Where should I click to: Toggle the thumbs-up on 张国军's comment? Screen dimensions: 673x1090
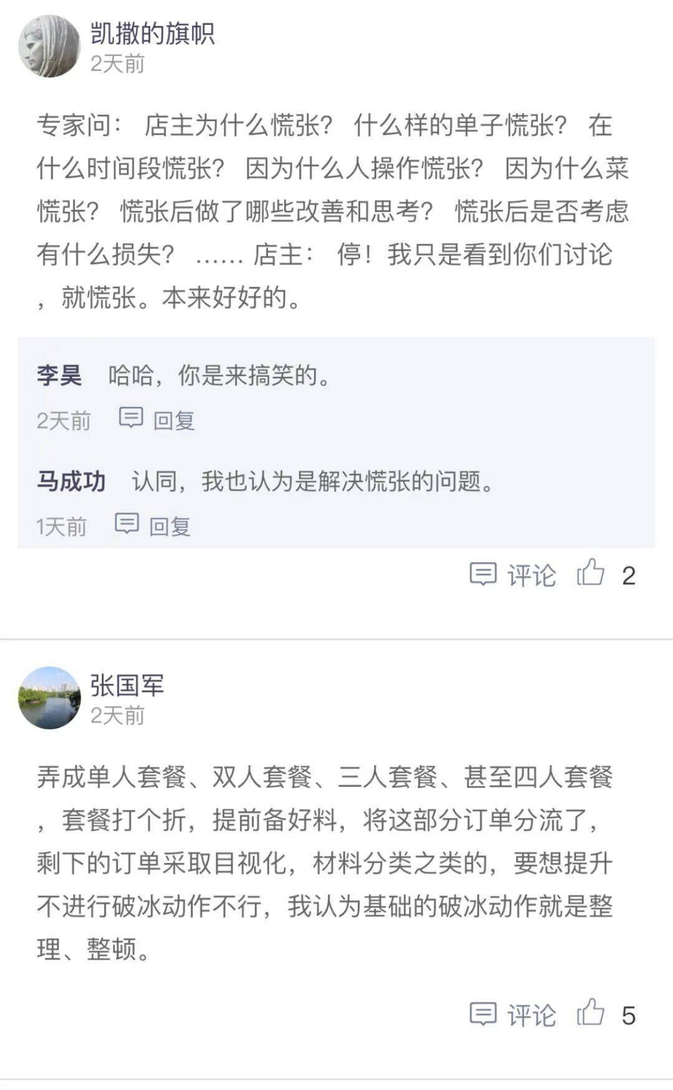pos(590,1013)
